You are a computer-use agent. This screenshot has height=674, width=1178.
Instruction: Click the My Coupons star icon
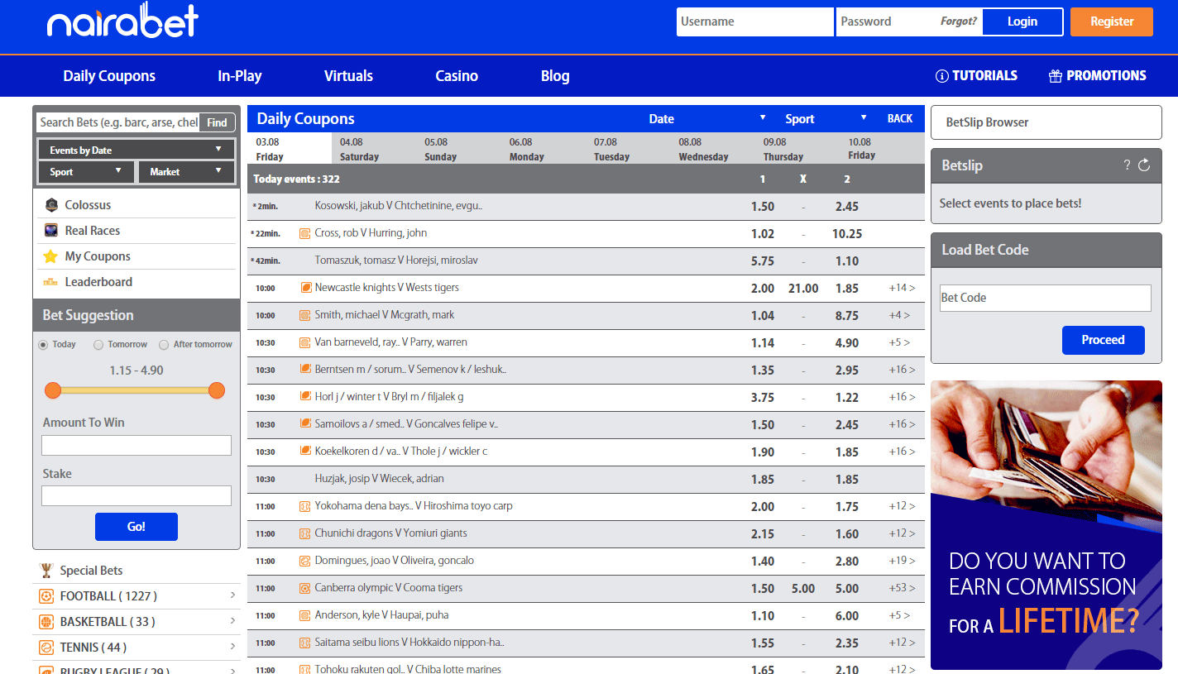(x=51, y=256)
